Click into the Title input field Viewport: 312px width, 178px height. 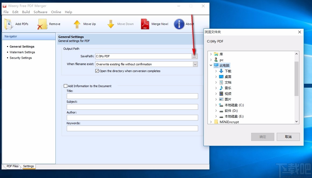tap(132, 96)
